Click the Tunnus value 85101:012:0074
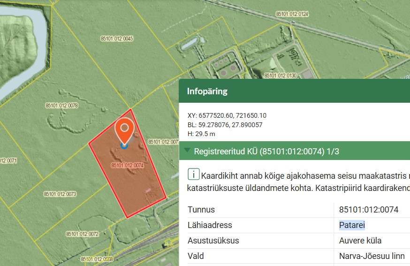Image resolution: width=410 pixels, height=266 pixels. 368,210
